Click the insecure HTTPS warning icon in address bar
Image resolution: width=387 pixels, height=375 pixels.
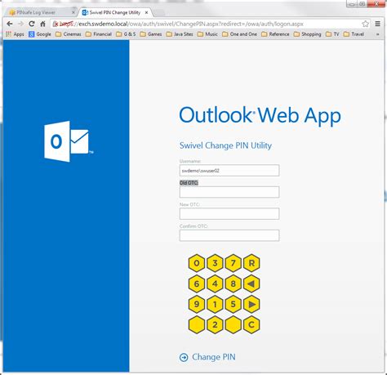[56, 24]
